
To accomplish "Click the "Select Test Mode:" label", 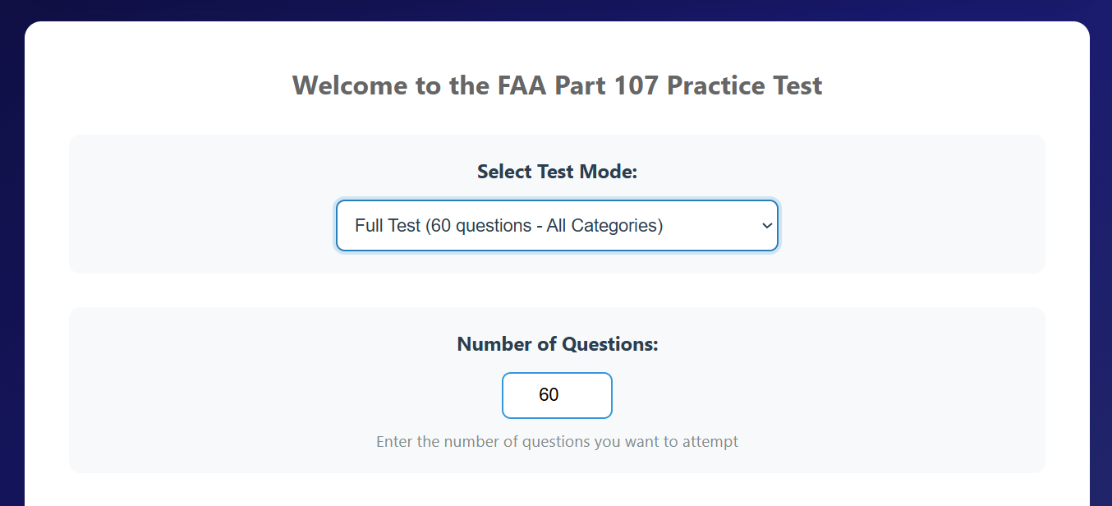I will 557,172.
